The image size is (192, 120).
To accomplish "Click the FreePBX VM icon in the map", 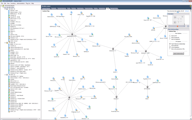I will pyautogui.click(x=127, y=54).
